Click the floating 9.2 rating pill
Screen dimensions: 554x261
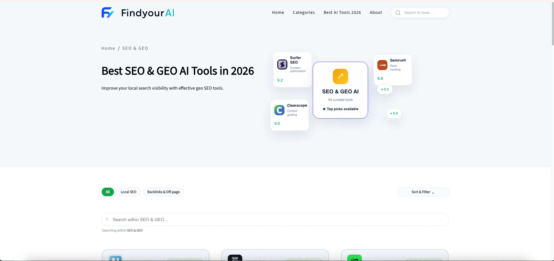click(385, 89)
